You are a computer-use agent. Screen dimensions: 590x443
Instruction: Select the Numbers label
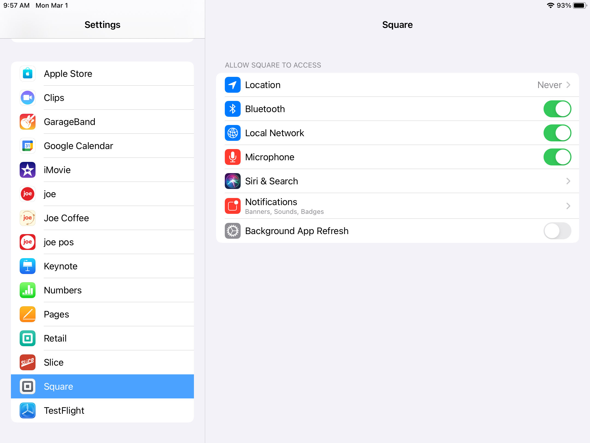click(63, 290)
